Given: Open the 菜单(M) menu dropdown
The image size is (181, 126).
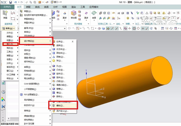Looking at the screenshot, I should coord(9,28).
